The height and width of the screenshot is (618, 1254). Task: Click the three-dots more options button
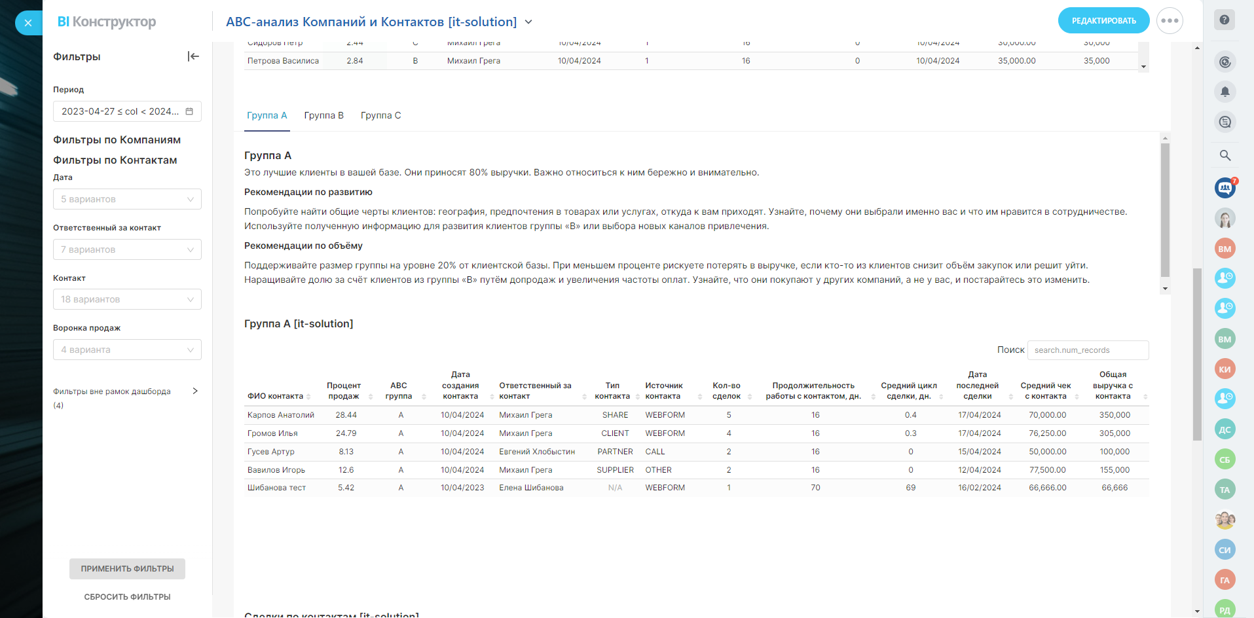1170,21
